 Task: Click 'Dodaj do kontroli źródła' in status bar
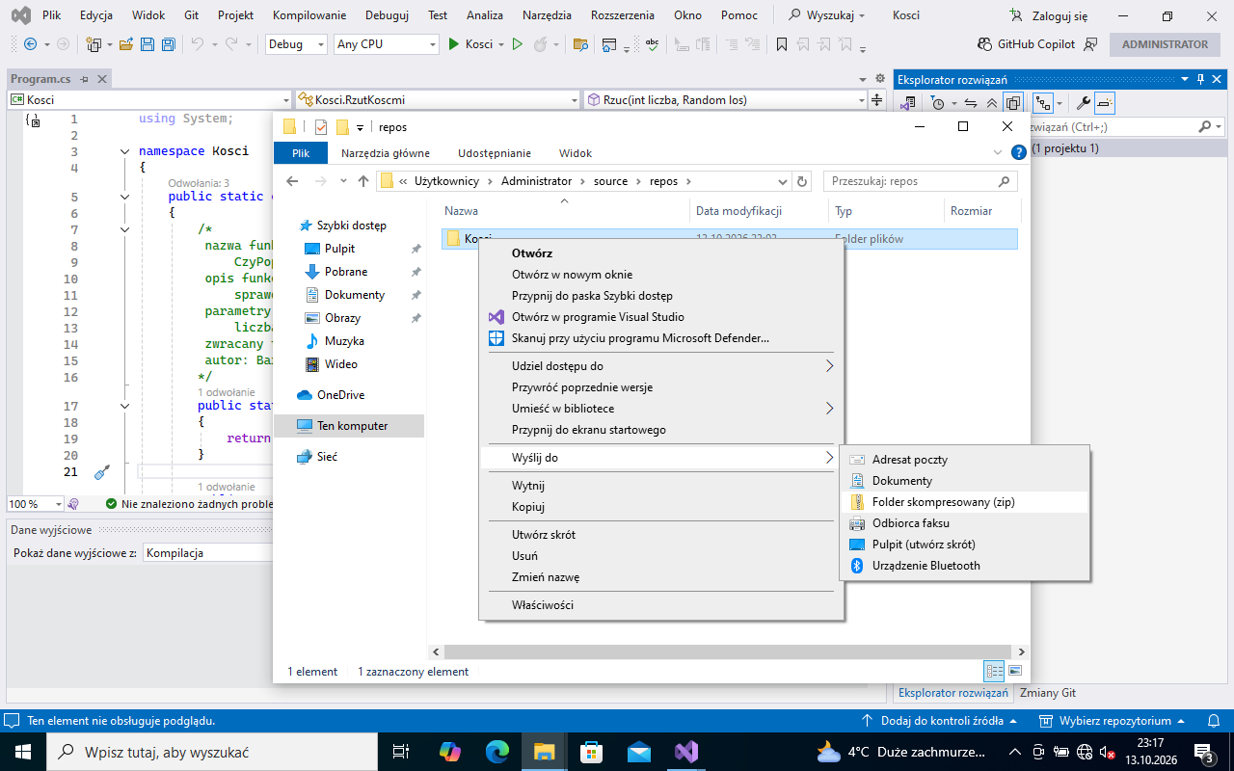(x=939, y=721)
